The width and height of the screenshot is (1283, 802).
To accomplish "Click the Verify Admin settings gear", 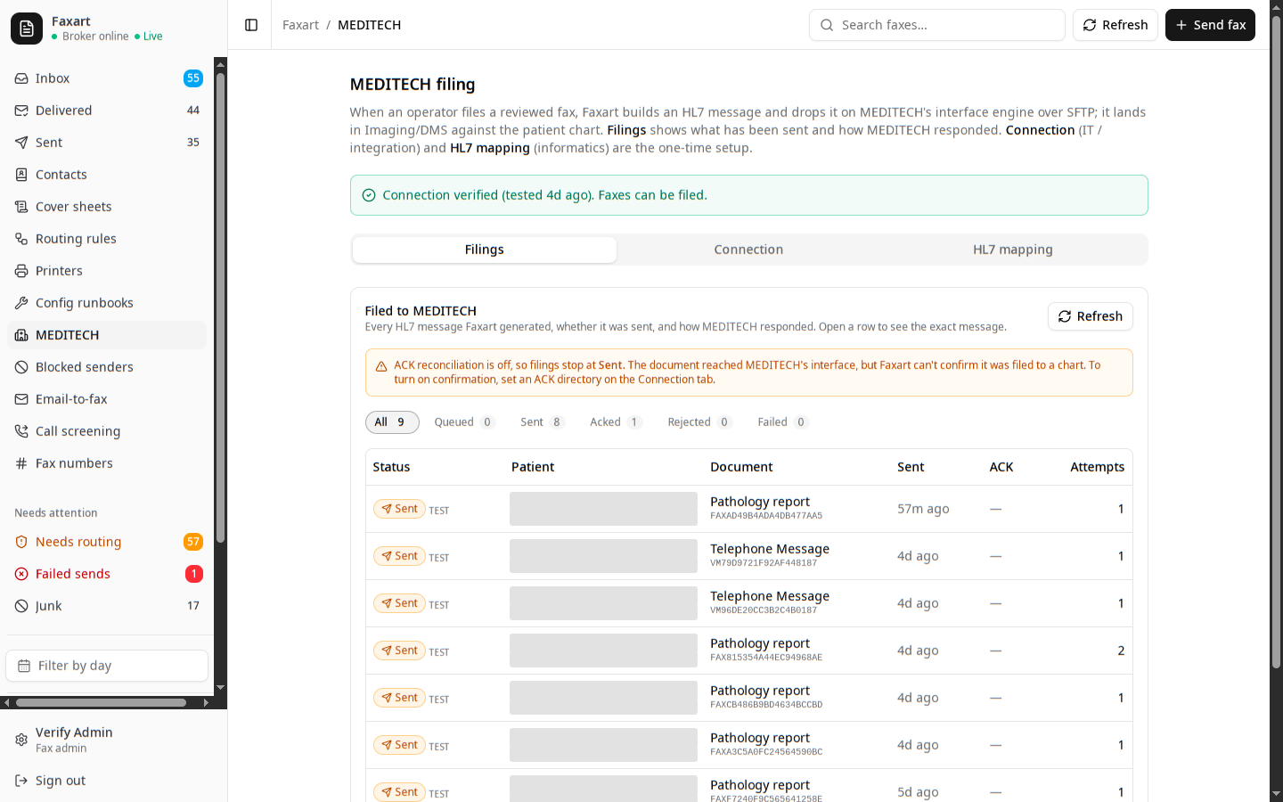I will click(21, 740).
